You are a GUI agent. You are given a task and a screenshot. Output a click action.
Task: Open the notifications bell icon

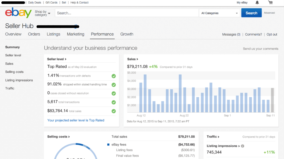(257, 2)
